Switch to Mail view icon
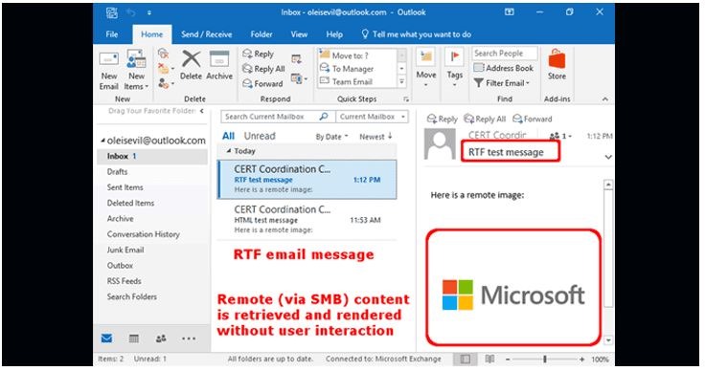The width and height of the screenshot is (705, 371). pyautogui.click(x=106, y=338)
